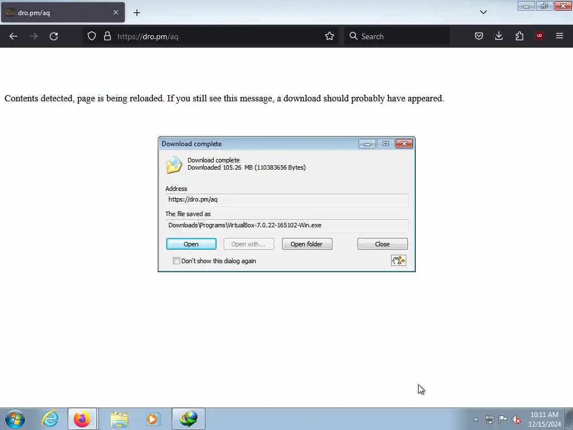Switch to Internet Download Manager taskbar icon
573x430 pixels.
coord(188,419)
